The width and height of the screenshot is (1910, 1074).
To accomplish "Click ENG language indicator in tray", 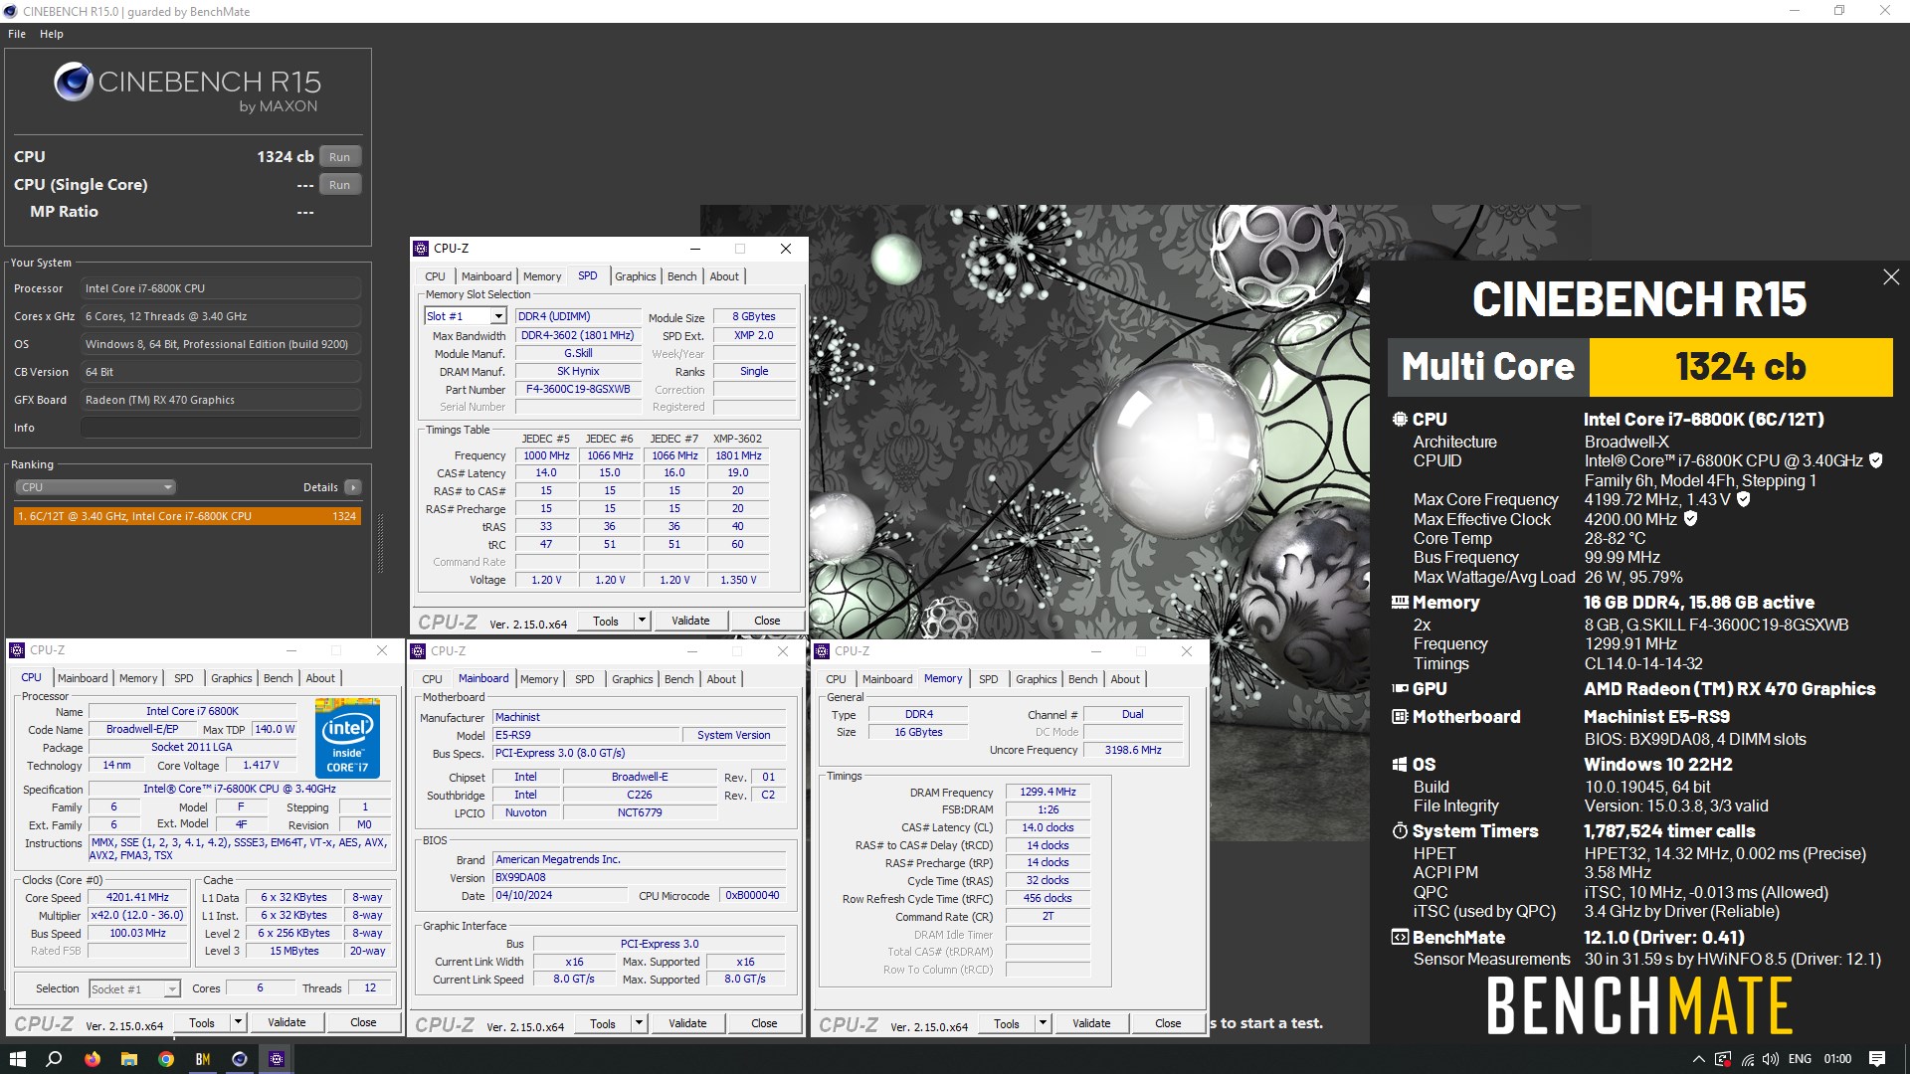I will tap(1800, 1059).
